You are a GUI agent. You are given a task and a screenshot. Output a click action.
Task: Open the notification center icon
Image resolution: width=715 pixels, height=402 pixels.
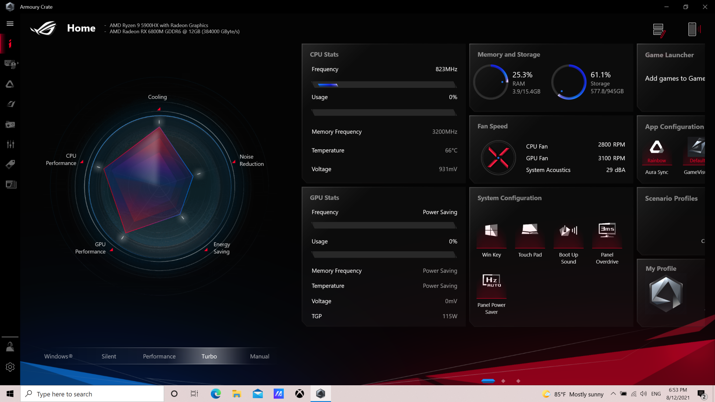coord(702,394)
